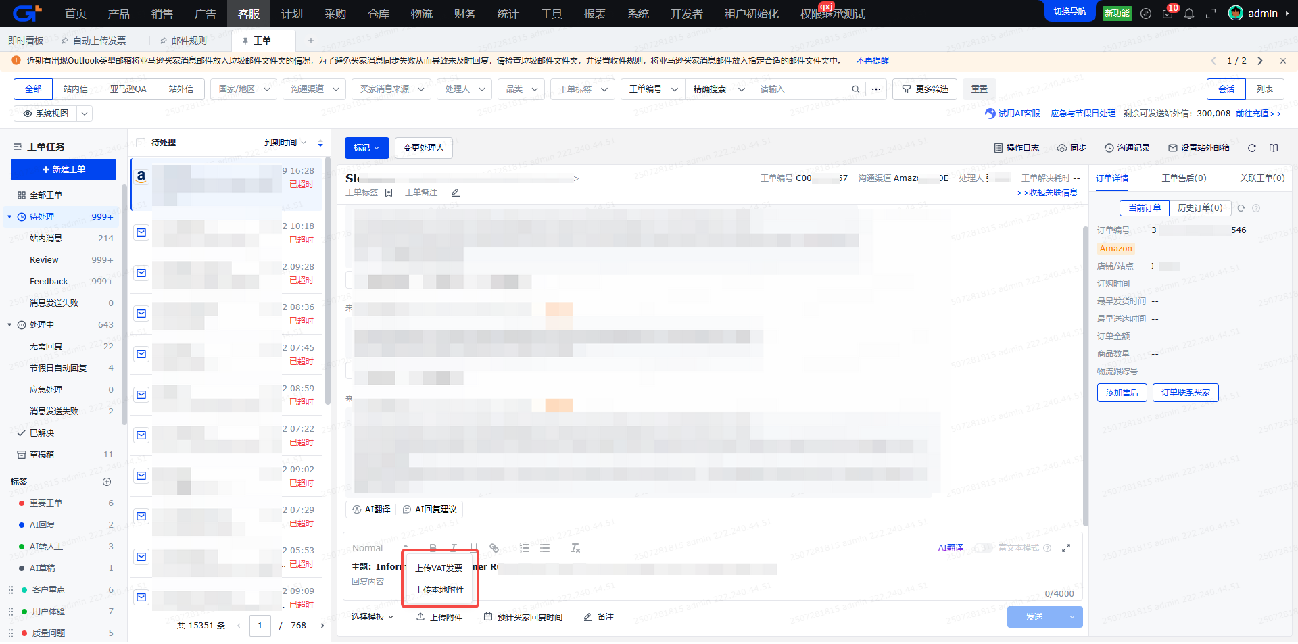Screen dimensions: 1298x644
Task: Click the tag icon beside 工单标签
Action: click(x=389, y=193)
